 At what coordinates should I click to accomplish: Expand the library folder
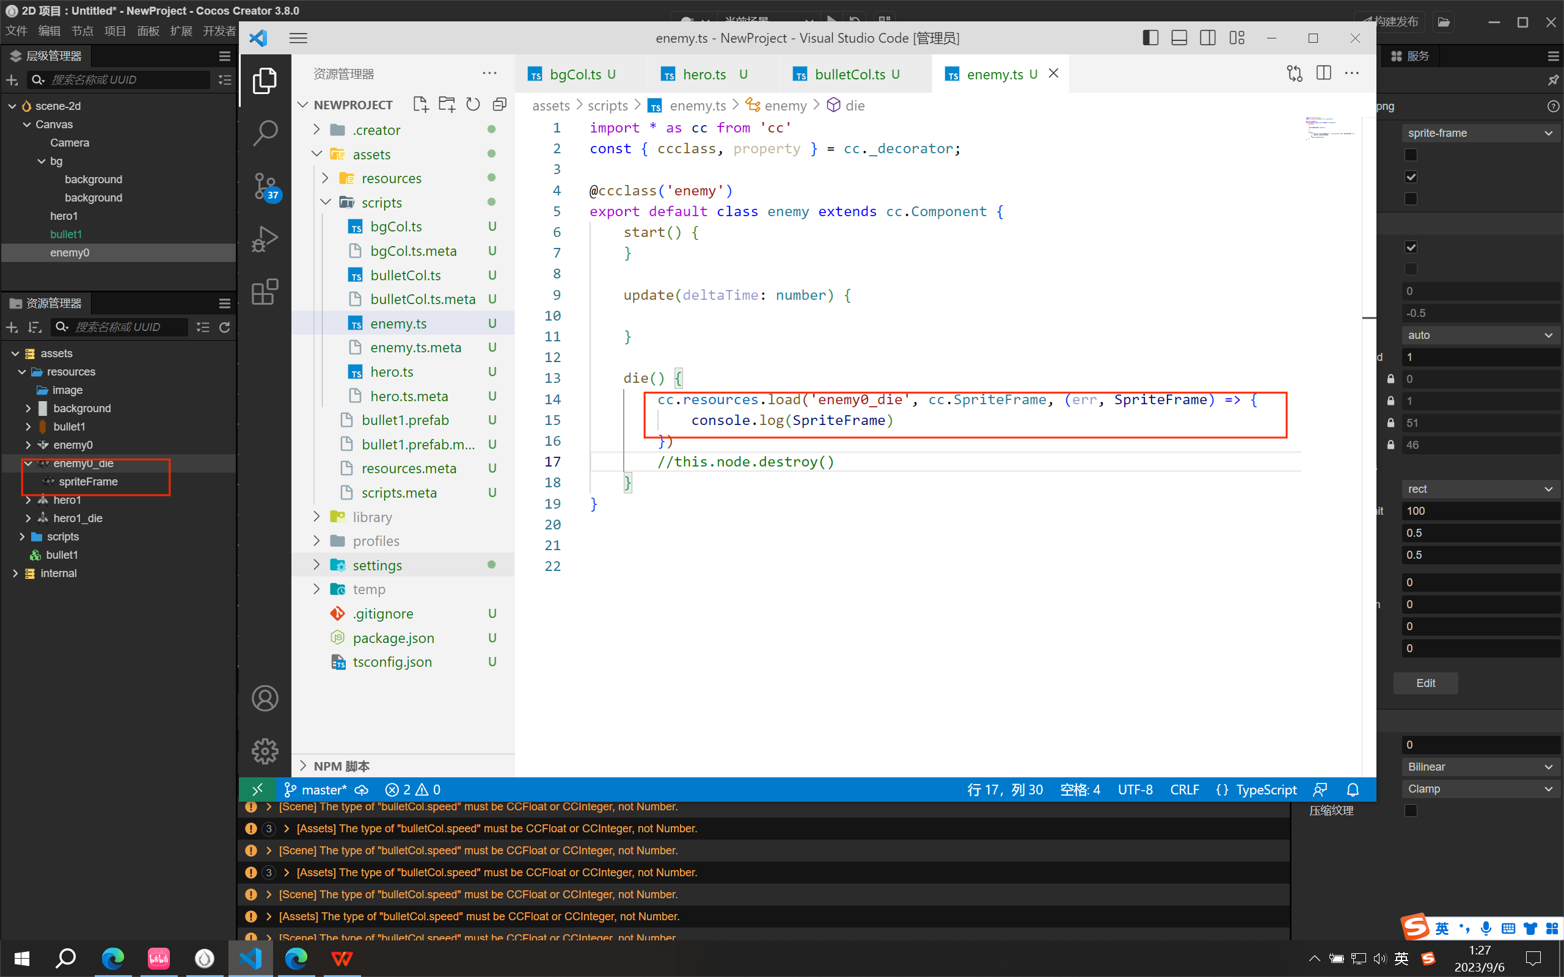[372, 517]
